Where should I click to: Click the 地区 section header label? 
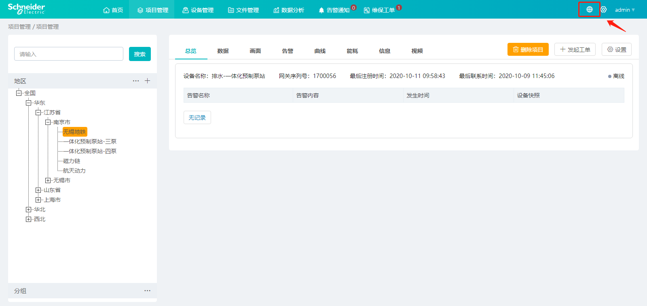point(20,81)
